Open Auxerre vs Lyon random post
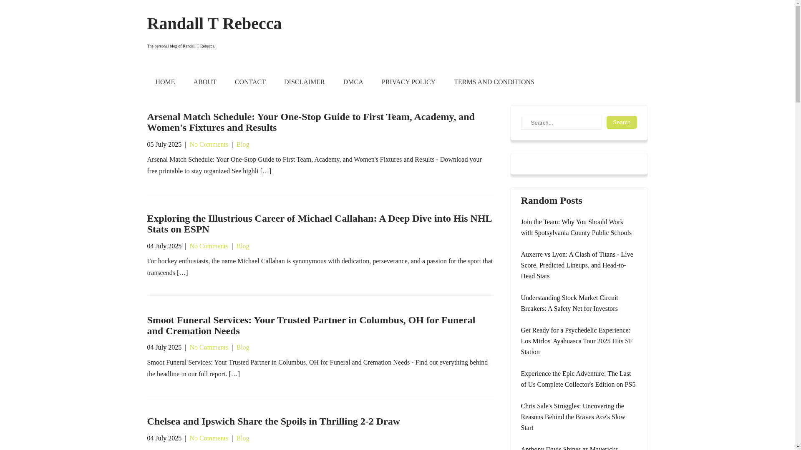 (577, 265)
